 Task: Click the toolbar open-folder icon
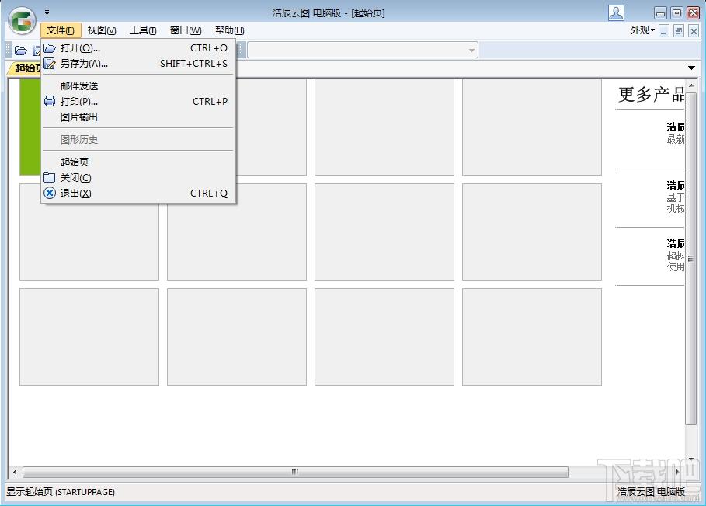point(21,50)
